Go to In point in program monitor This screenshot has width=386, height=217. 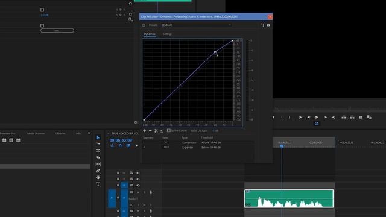[x=300, y=118]
